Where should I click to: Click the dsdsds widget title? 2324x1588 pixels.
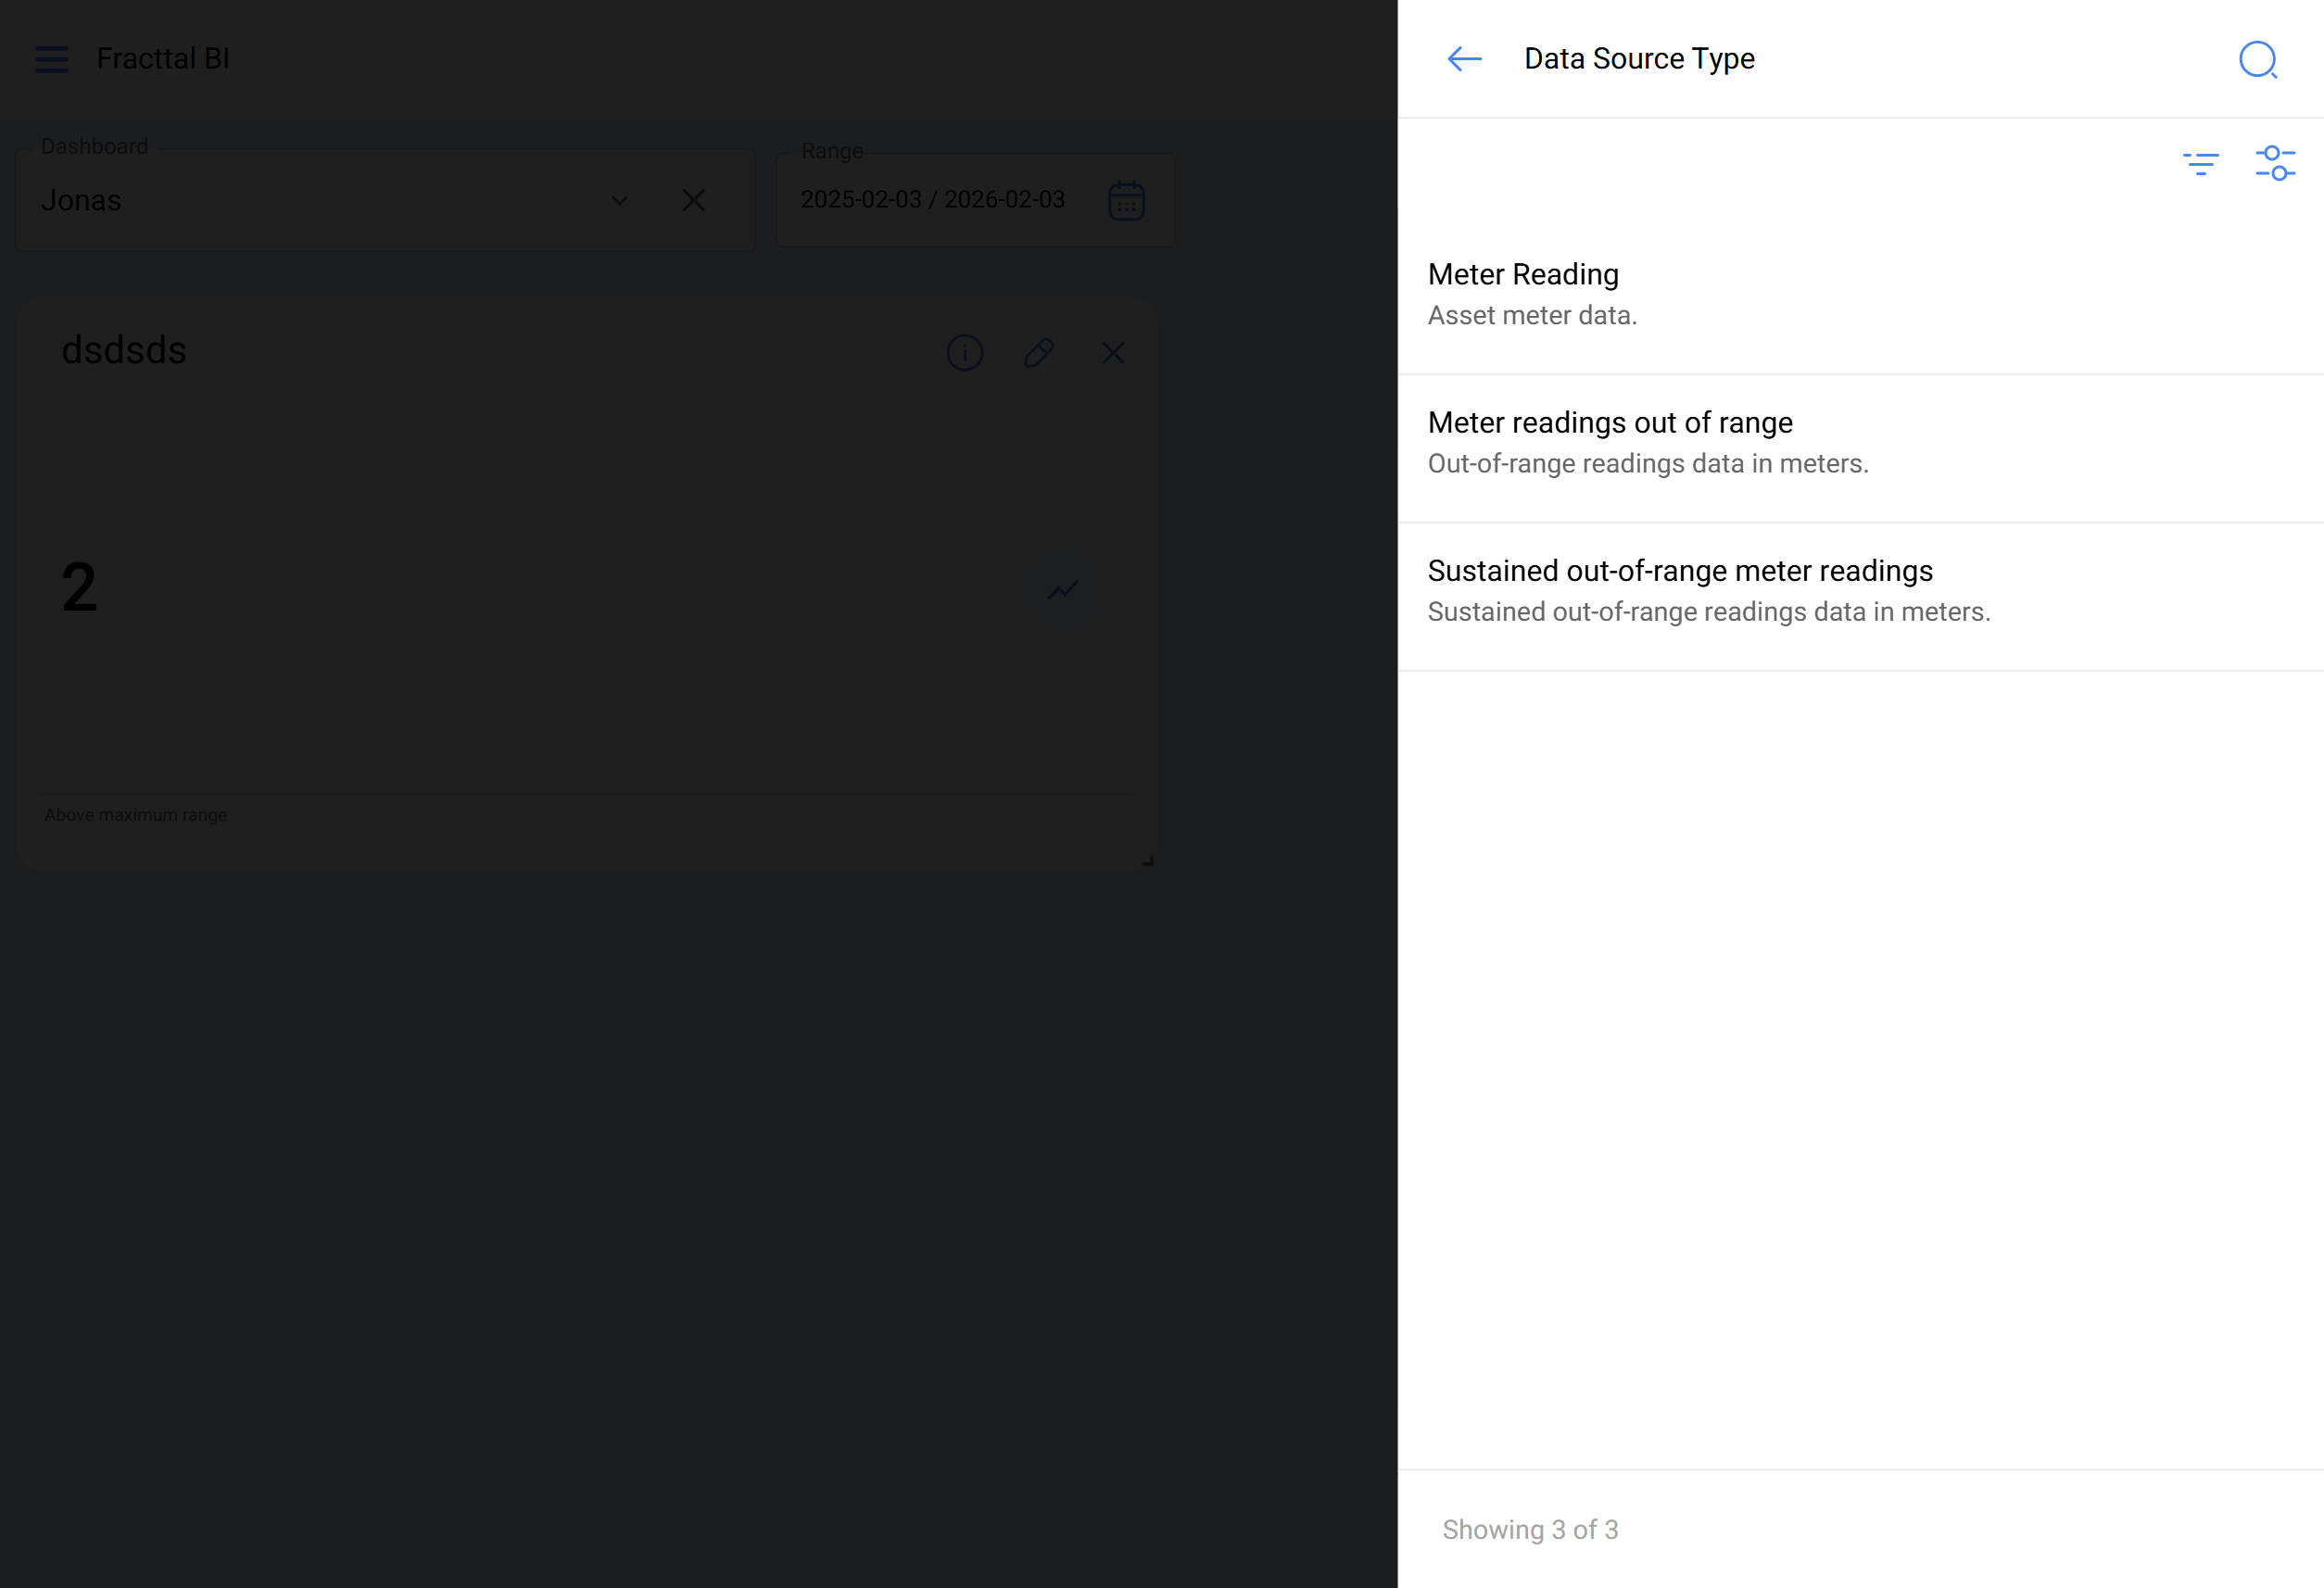124,351
